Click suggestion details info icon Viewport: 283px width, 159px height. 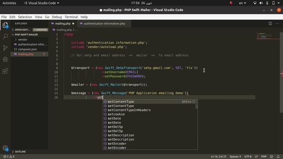click(x=194, y=102)
